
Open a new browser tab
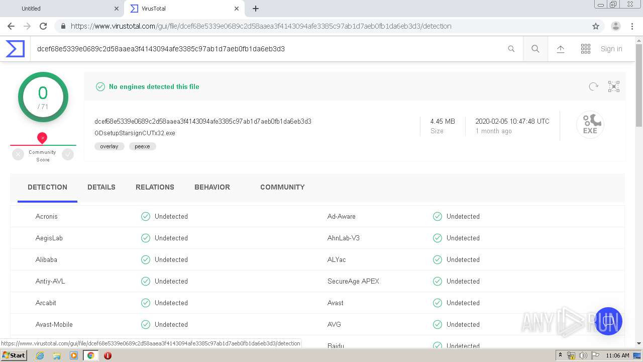[x=256, y=9]
